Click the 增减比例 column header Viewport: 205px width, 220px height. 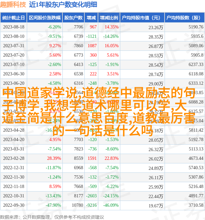click(x=109, y=18)
